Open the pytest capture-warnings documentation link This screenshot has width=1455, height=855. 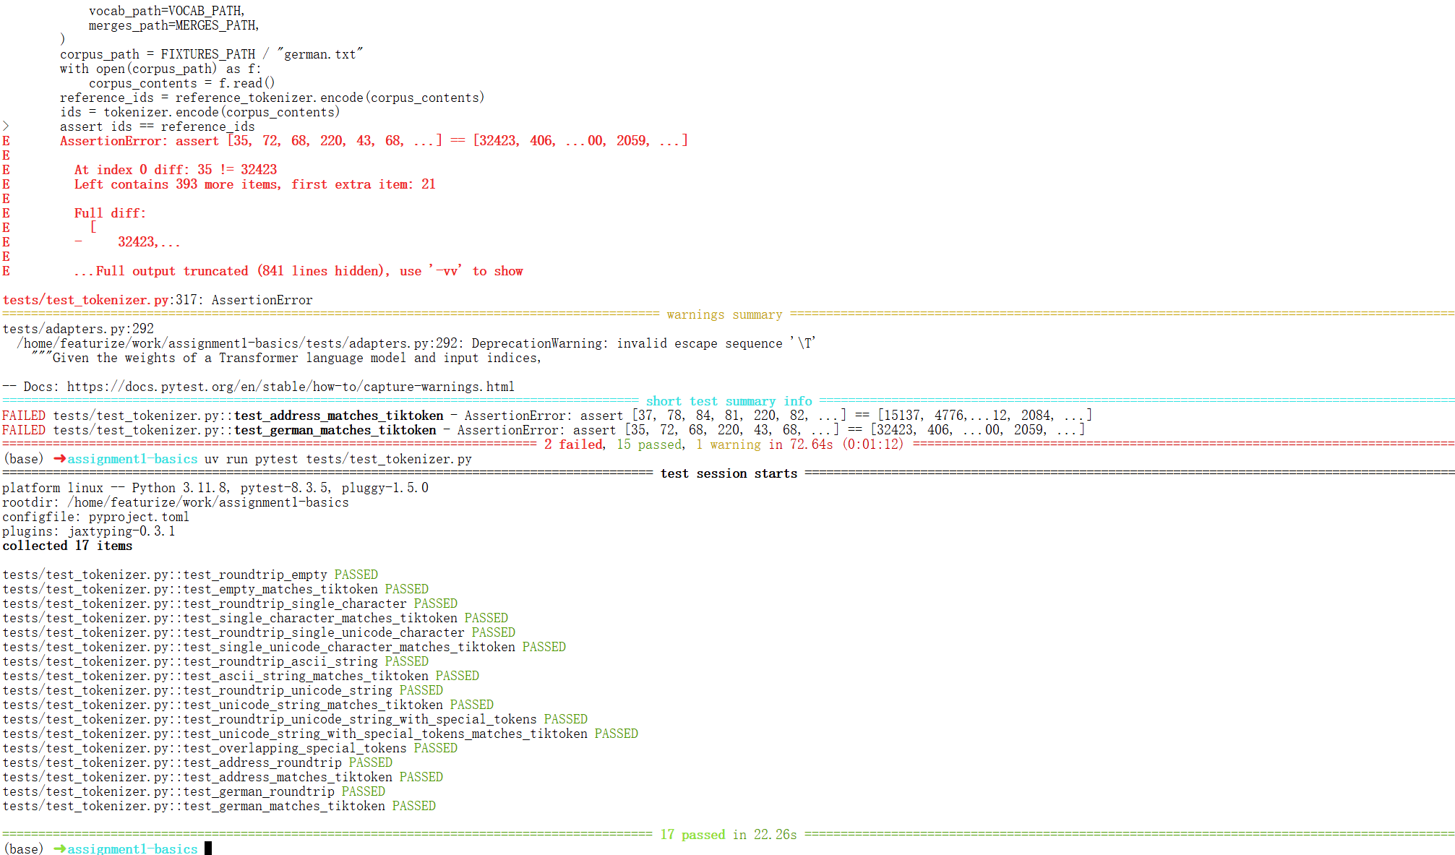click(x=291, y=387)
